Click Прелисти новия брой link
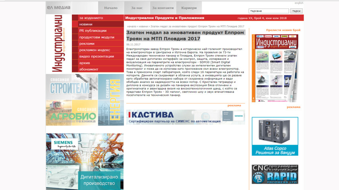 point(283,30)
